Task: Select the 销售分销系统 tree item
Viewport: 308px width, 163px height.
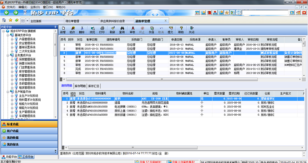Action: (27, 63)
